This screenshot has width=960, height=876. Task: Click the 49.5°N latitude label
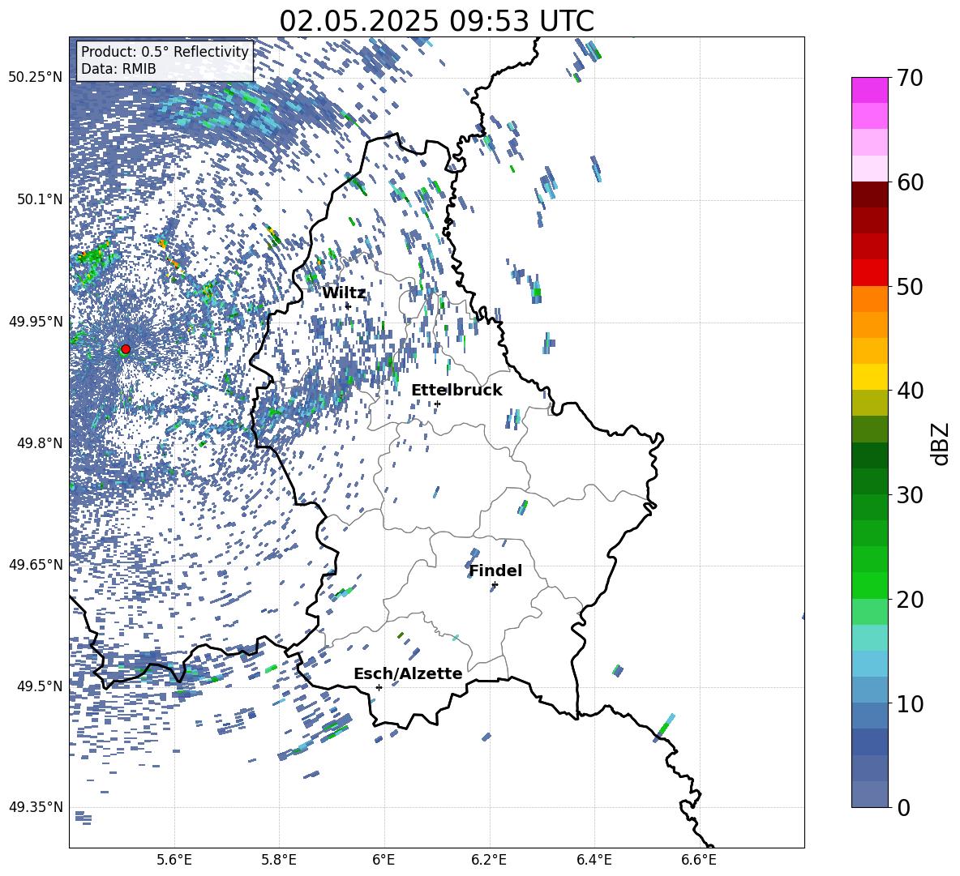(x=39, y=686)
